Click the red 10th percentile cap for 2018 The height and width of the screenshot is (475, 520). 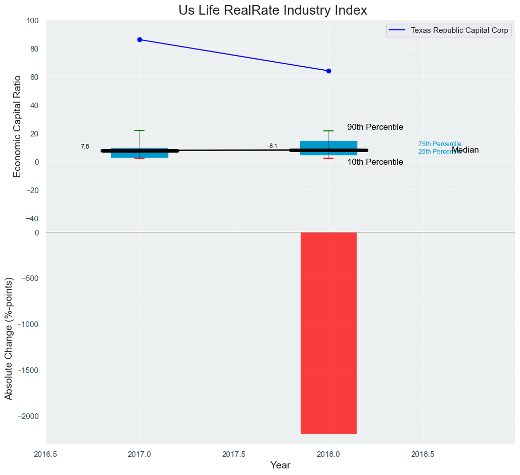coord(328,158)
